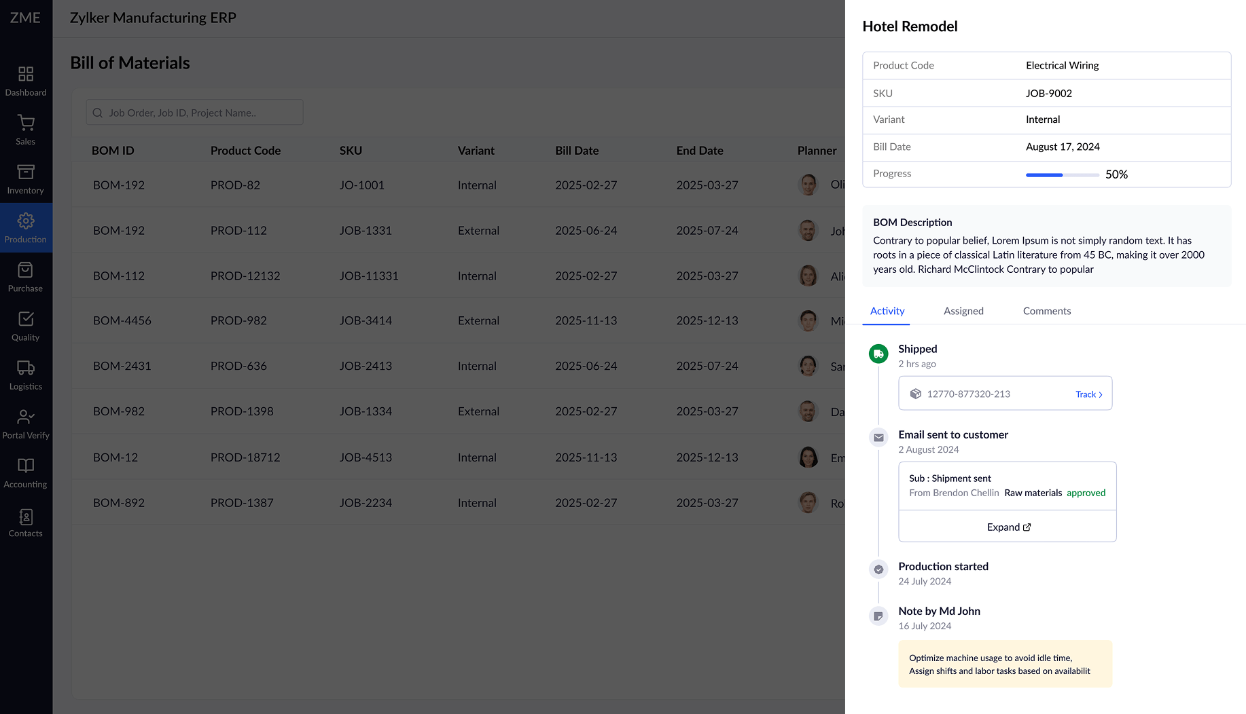The image size is (1246, 714).
Task: Expand the Shipment sent email
Action: click(x=1008, y=527)
